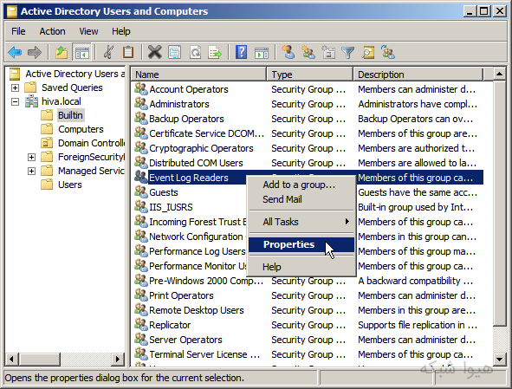
Task: Click the Create new user toolbar icon
Action: pos(288,52)
